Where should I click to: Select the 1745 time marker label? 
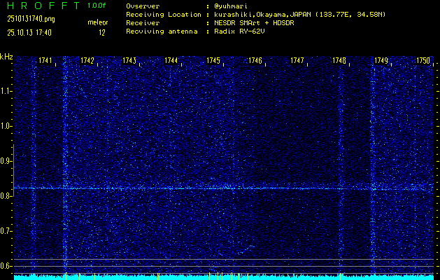(x=213, y=60)
